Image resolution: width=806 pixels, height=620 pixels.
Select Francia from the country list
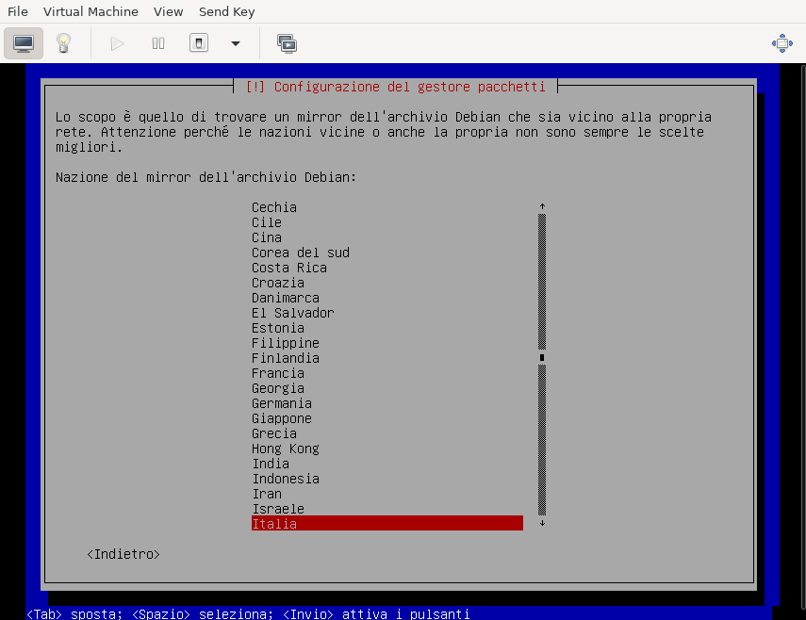pos(387,373)
